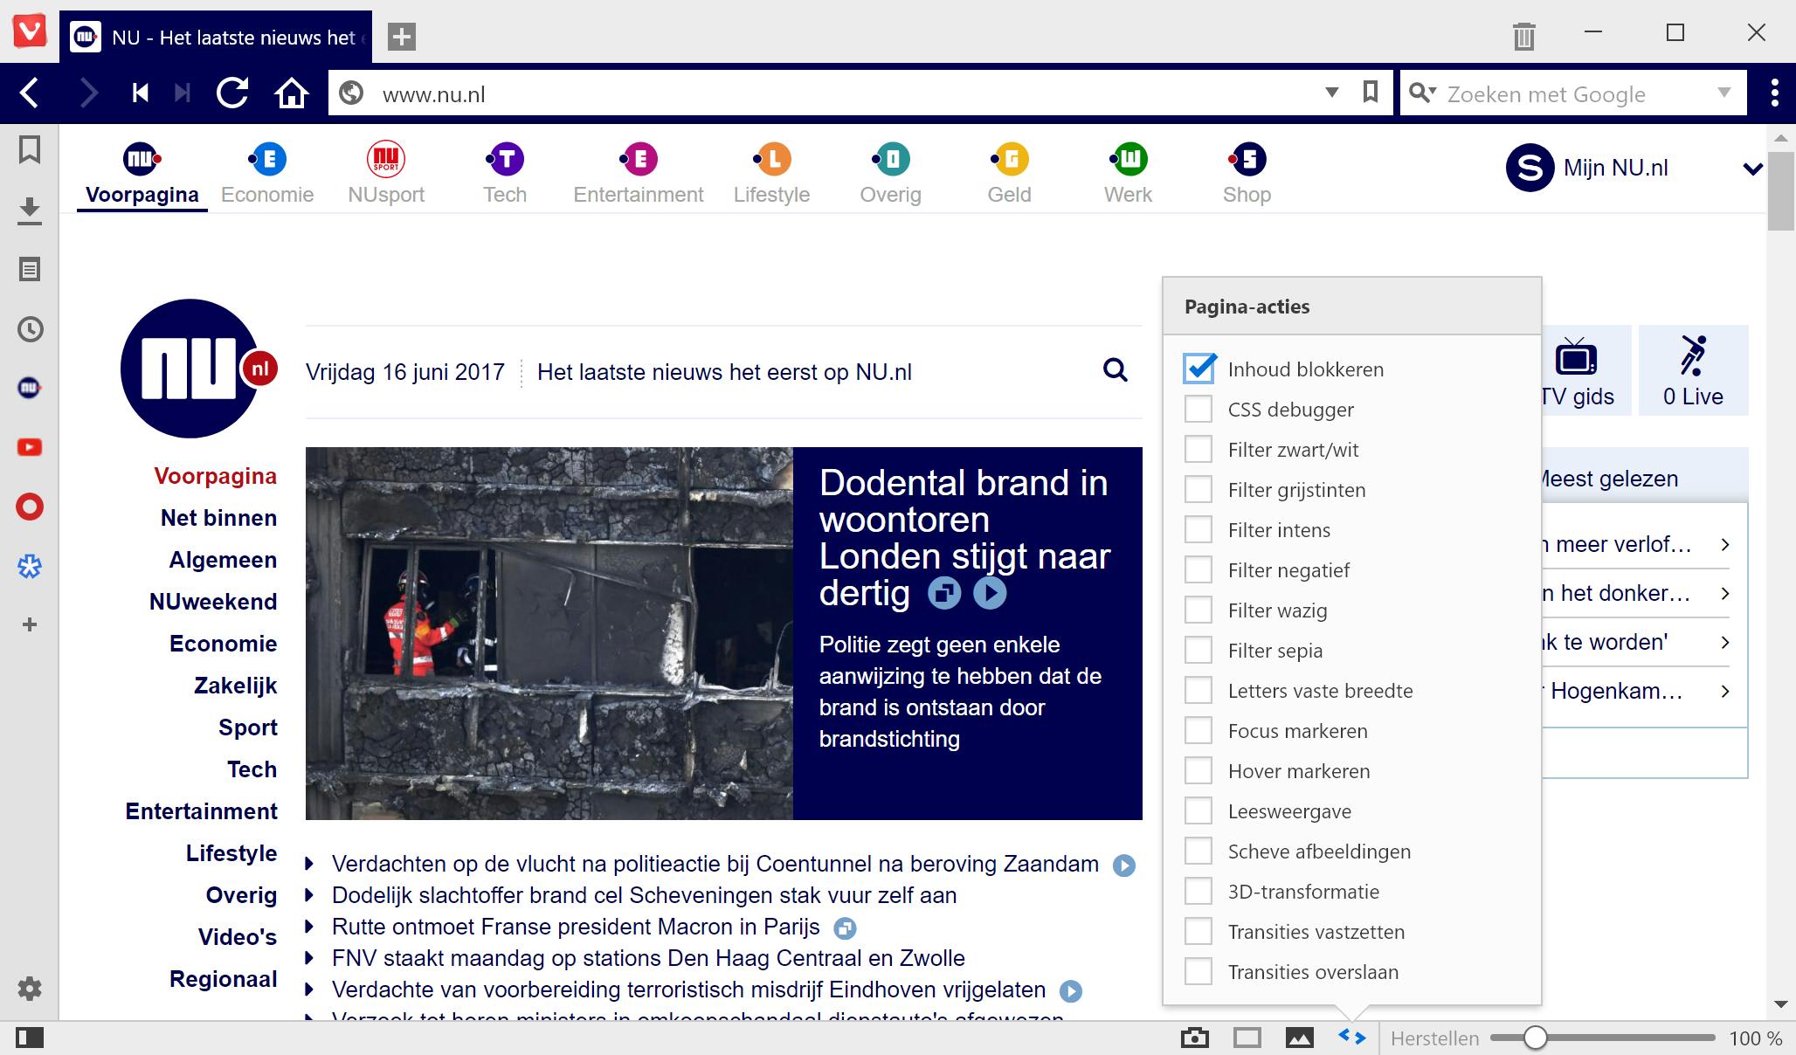This screenshot has height=1055, width=1796.
Task: Open the Bookmarks panel
Action: click(31, 150)
